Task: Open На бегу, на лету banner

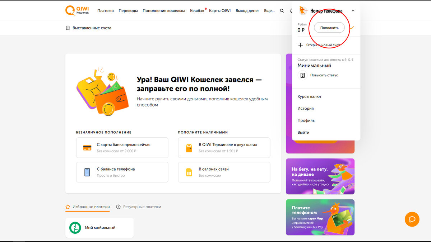Action: [320, 176]
